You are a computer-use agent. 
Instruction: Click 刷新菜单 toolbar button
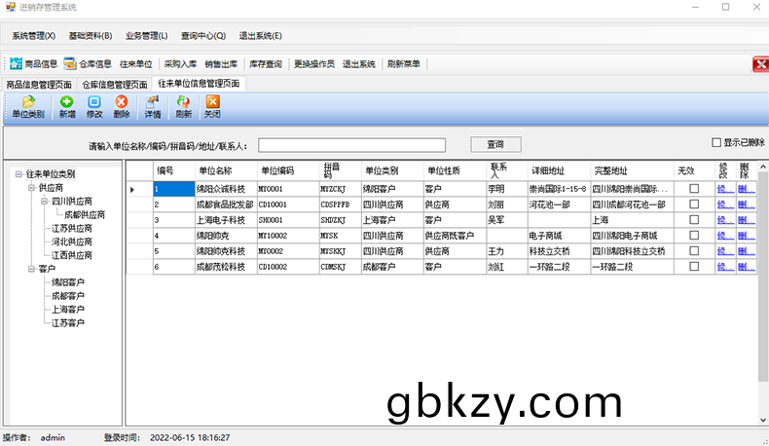(x=404, y=64)
